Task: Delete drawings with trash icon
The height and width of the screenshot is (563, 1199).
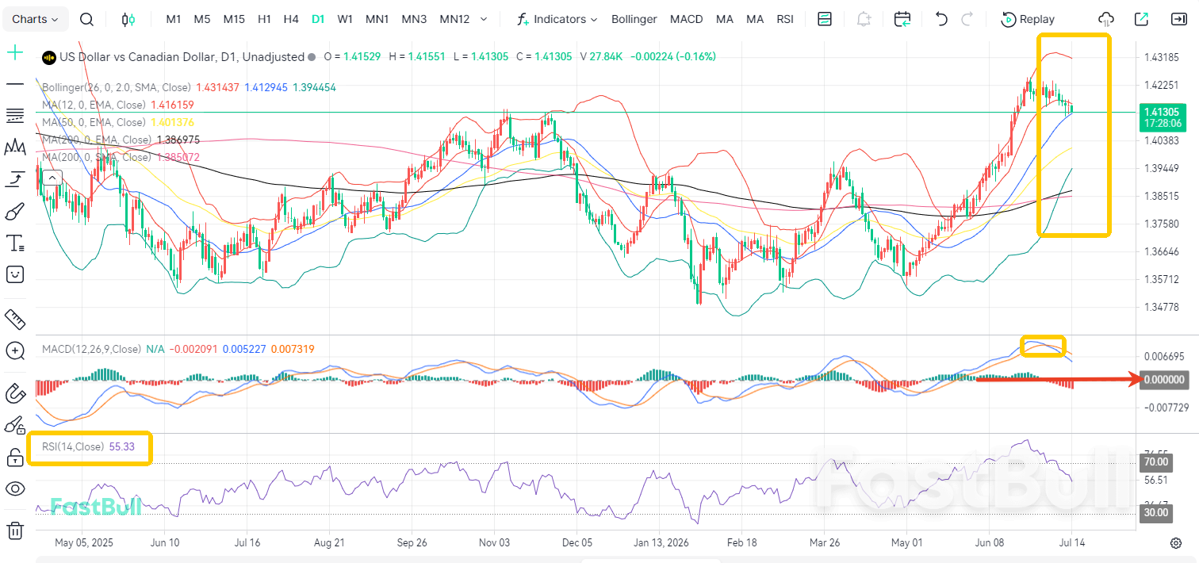Action: point(15,530)
